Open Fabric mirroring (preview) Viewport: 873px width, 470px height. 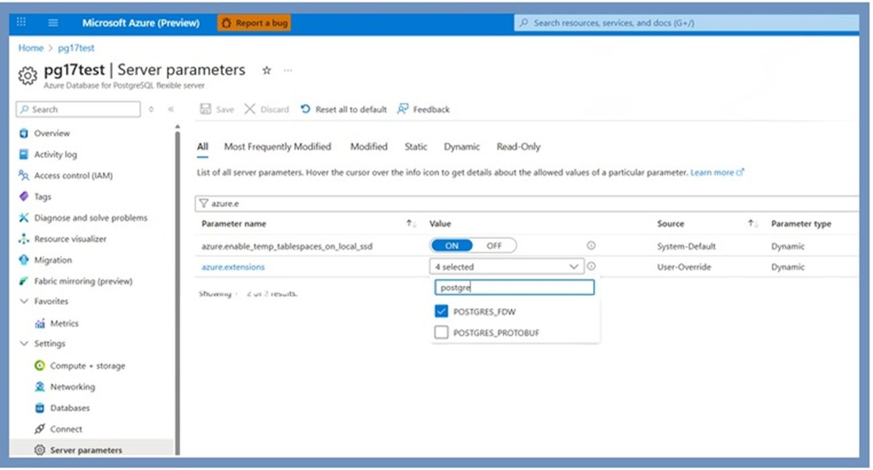pyautogui.click(x=83, y=281)
